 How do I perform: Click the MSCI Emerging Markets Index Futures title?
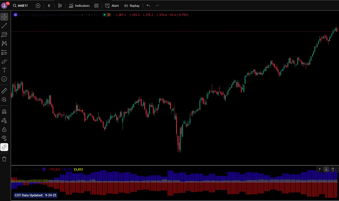[x=49, y=15]
